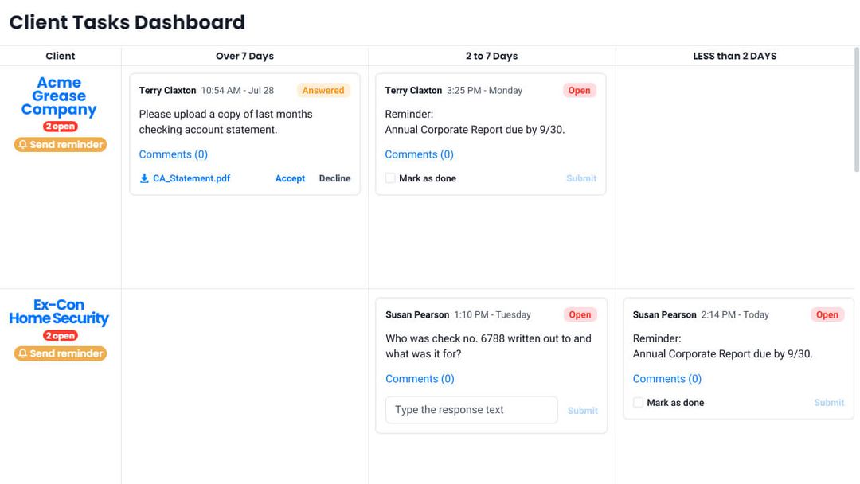
Task: Download the CA_Statement.pdf file icon
Action: point(144,178)
